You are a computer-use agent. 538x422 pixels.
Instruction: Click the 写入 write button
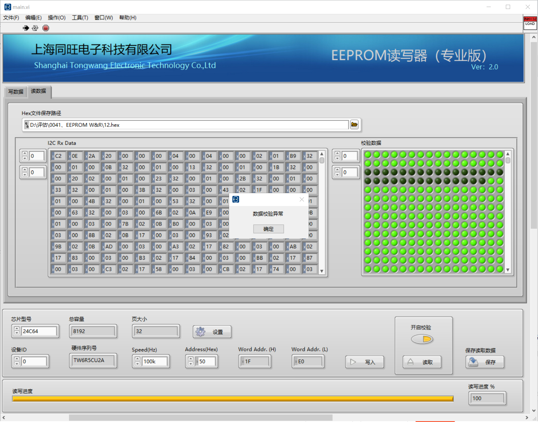point(364,362)
